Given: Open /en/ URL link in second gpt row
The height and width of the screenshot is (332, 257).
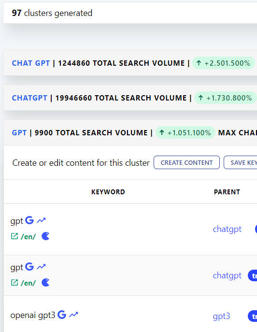Looking at the screenshot, I should point(28,283).
